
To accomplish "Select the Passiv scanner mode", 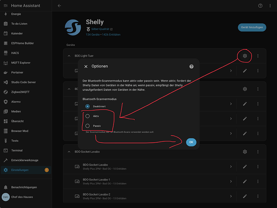I will 87,126.
